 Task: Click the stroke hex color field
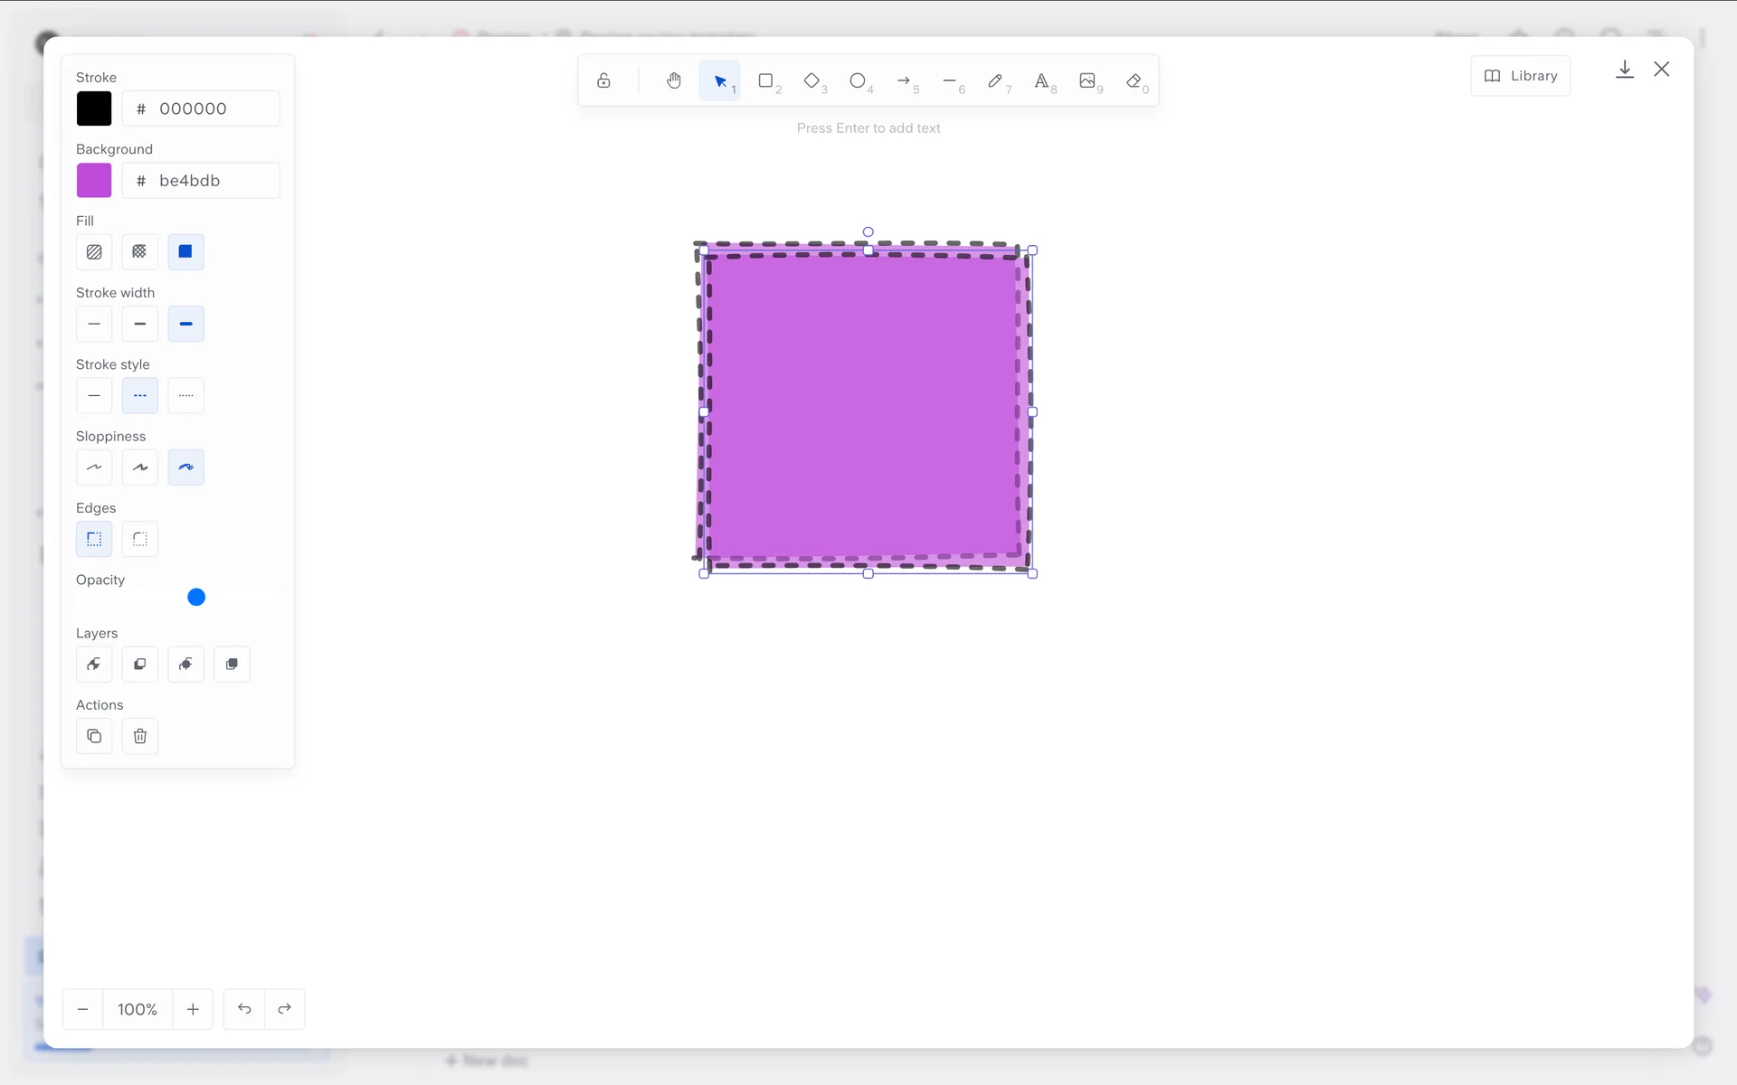click(x=202, y=108)
